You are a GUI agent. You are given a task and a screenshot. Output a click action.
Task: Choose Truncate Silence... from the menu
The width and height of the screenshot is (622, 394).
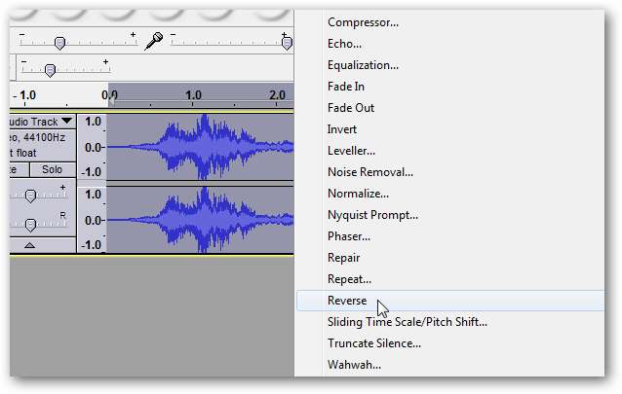[374, 343]
